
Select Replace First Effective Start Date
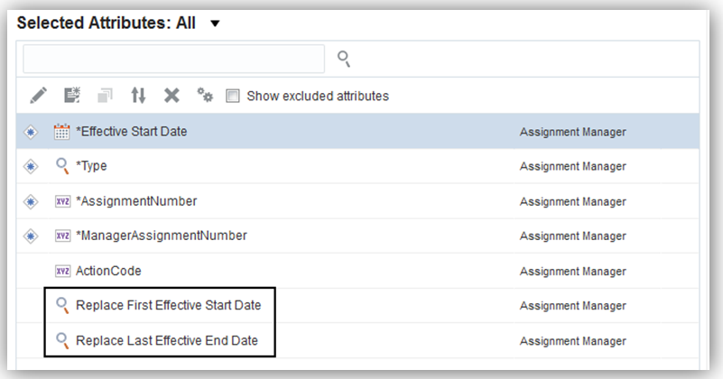point(168,305)
